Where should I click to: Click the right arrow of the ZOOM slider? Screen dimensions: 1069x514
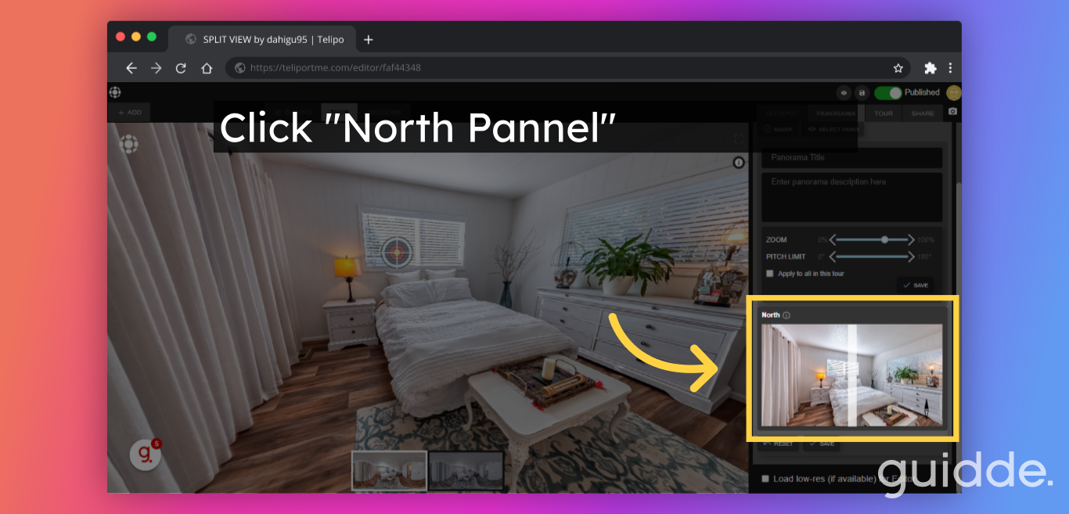[x=911, y=239]
